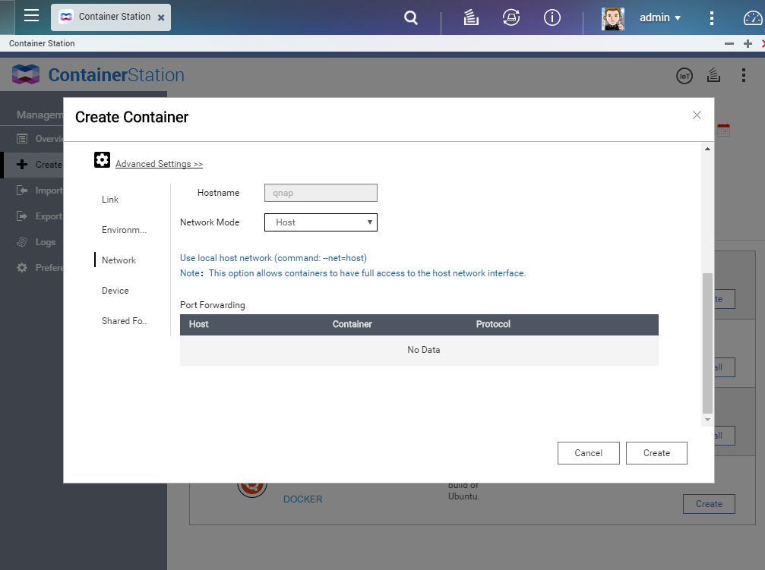Viewport: 765px width, 570px height.
Task: Click the admin user avatar
Action: click(x=613, y=18)
